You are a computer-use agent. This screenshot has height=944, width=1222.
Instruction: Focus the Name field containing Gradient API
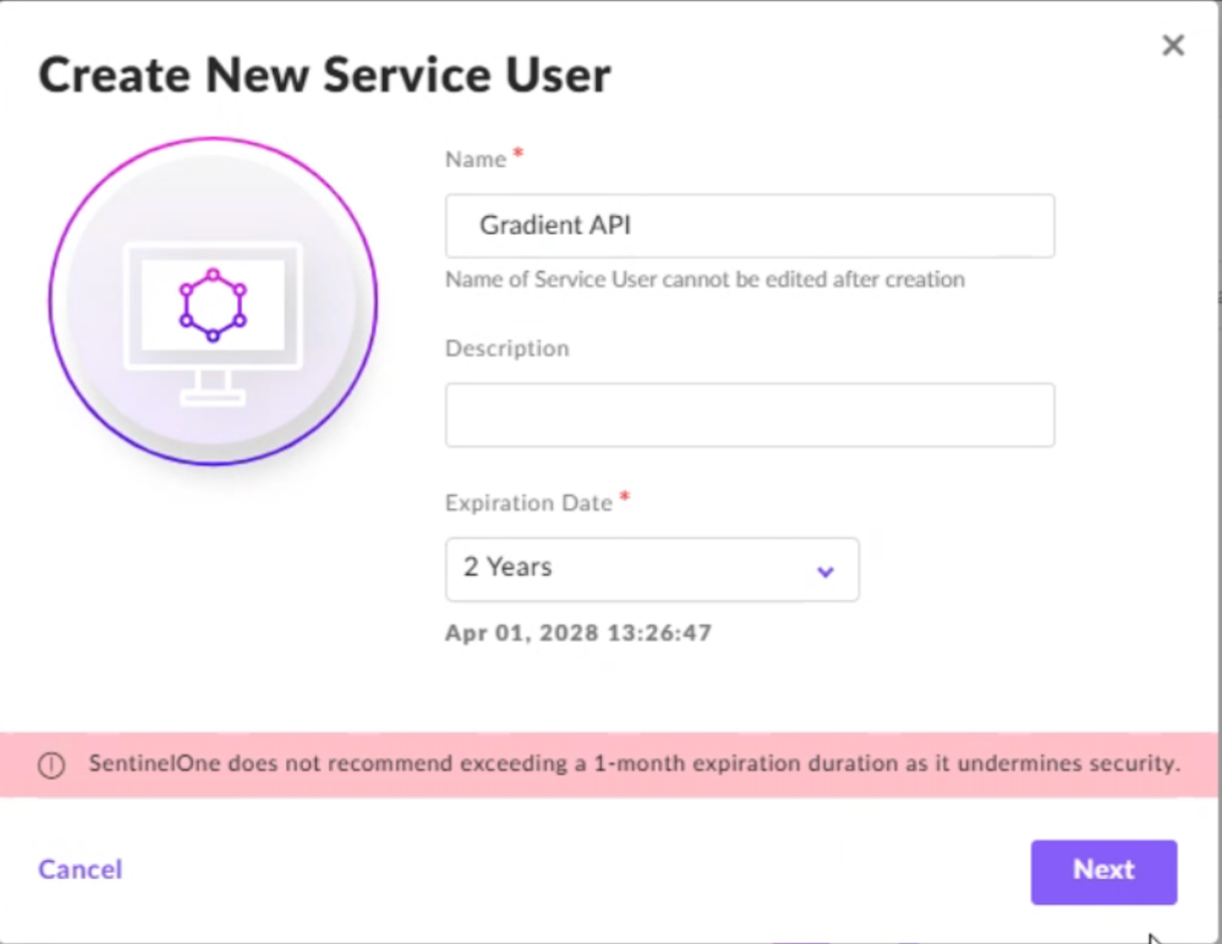tap(750, 226)
